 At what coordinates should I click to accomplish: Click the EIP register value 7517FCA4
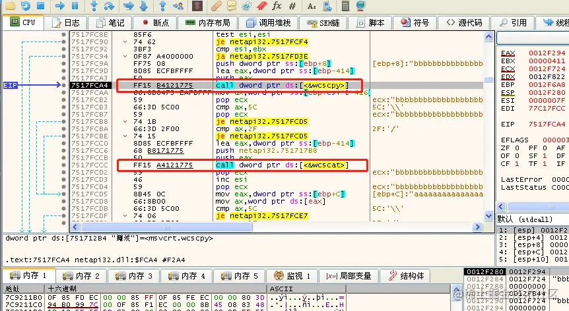(547, 124)
